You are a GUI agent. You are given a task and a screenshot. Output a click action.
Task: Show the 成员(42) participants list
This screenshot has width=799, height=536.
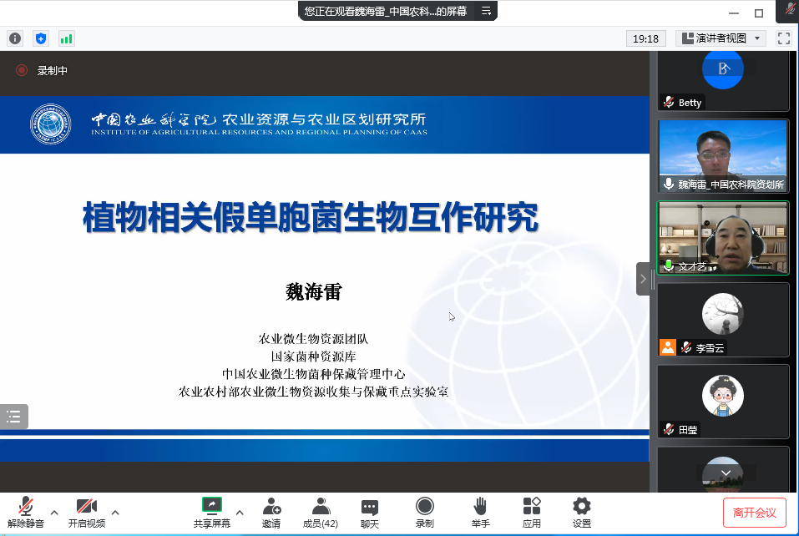(x=320, y=512)
